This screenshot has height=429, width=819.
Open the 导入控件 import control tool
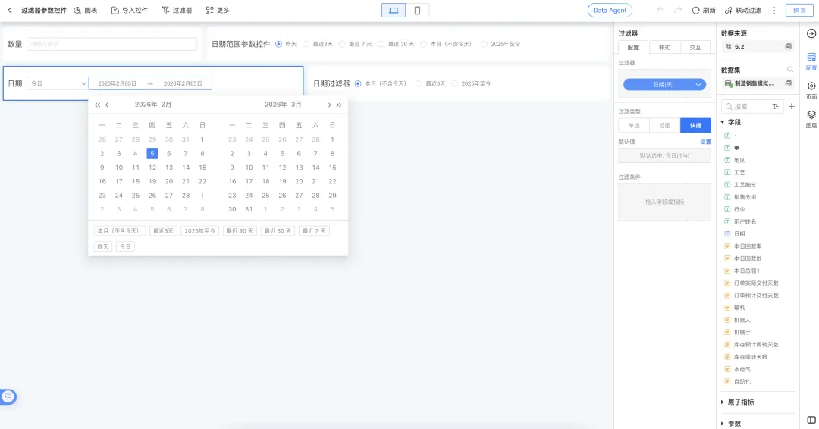130,11
